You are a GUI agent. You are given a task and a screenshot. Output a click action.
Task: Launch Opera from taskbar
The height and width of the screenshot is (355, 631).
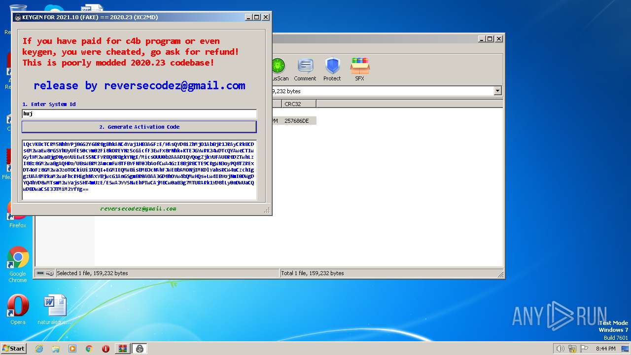coord(105,349)
